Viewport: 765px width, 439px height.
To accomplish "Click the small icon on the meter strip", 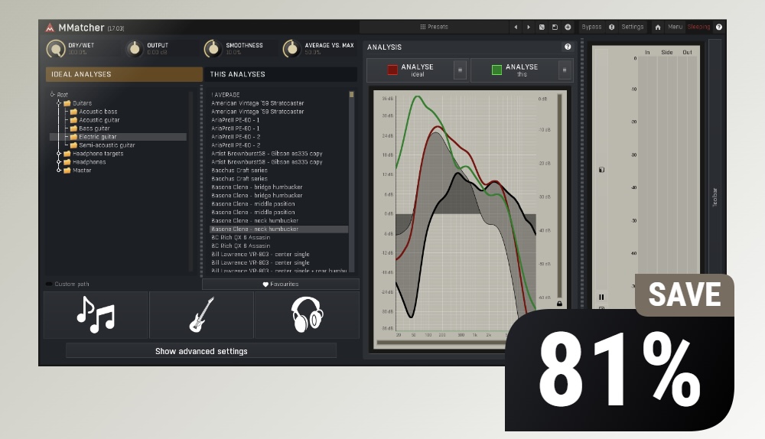I will (601, 170).
